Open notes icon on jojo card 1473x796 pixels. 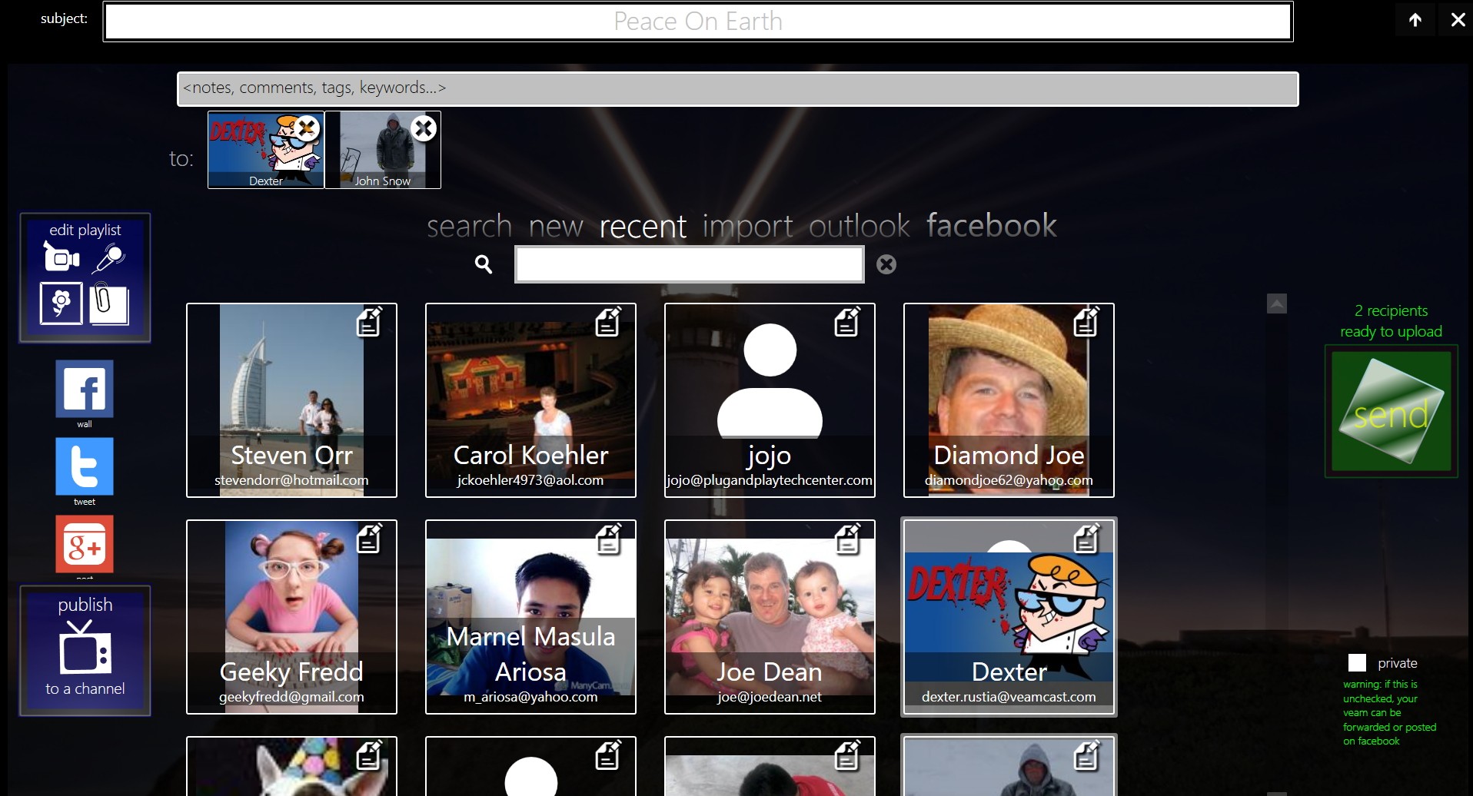click(847, 322)
